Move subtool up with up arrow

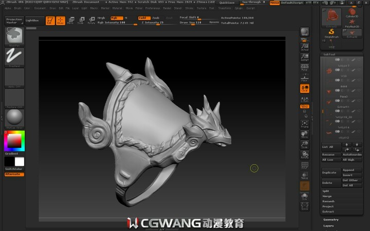(x=347, y=144)
